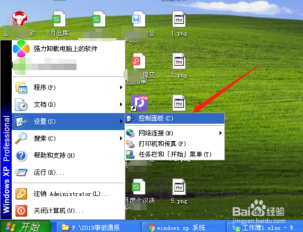This screenshot has width=303, height=232.
Task: Click the 打印机和传真 printer icon
Action: [130, 144]
